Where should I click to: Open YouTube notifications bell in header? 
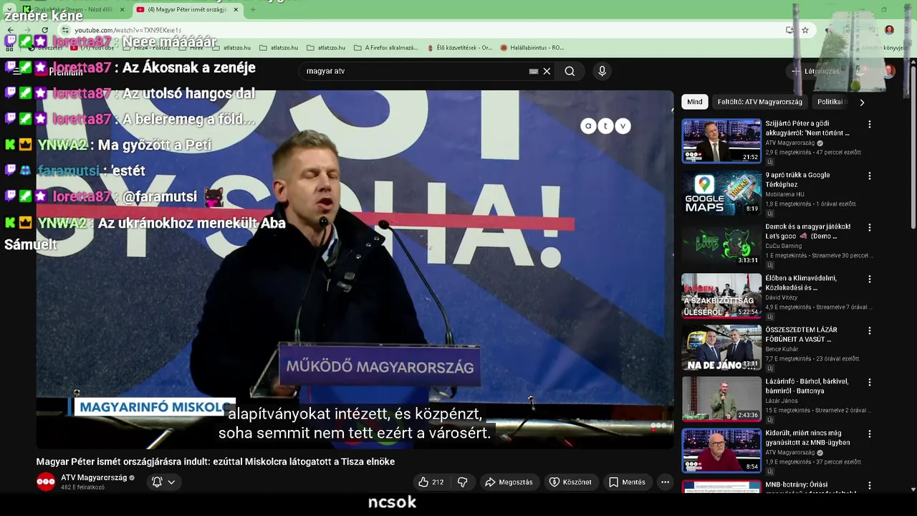pos(862,71)
